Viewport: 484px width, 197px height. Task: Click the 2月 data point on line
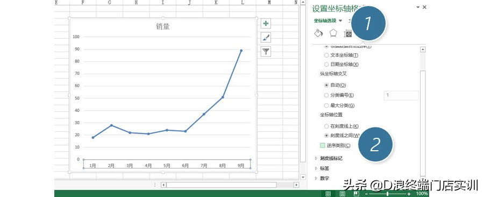[x=111, y=125]
